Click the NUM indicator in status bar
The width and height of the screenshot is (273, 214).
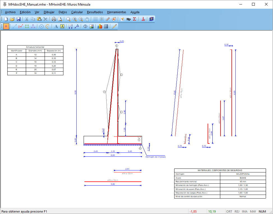262,211
